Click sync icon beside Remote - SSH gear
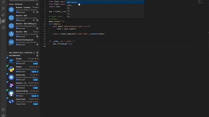209x117 pixels. pyautogui.click(x=34, y=20)
